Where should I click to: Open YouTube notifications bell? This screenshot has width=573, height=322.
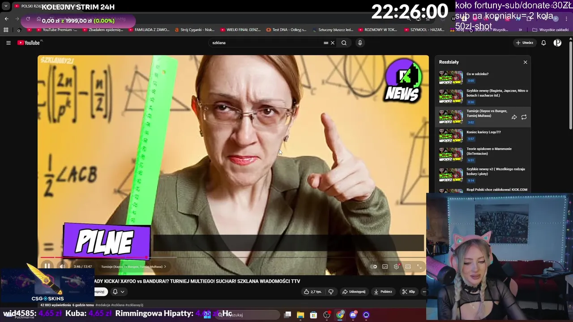[x=543, y=43]
